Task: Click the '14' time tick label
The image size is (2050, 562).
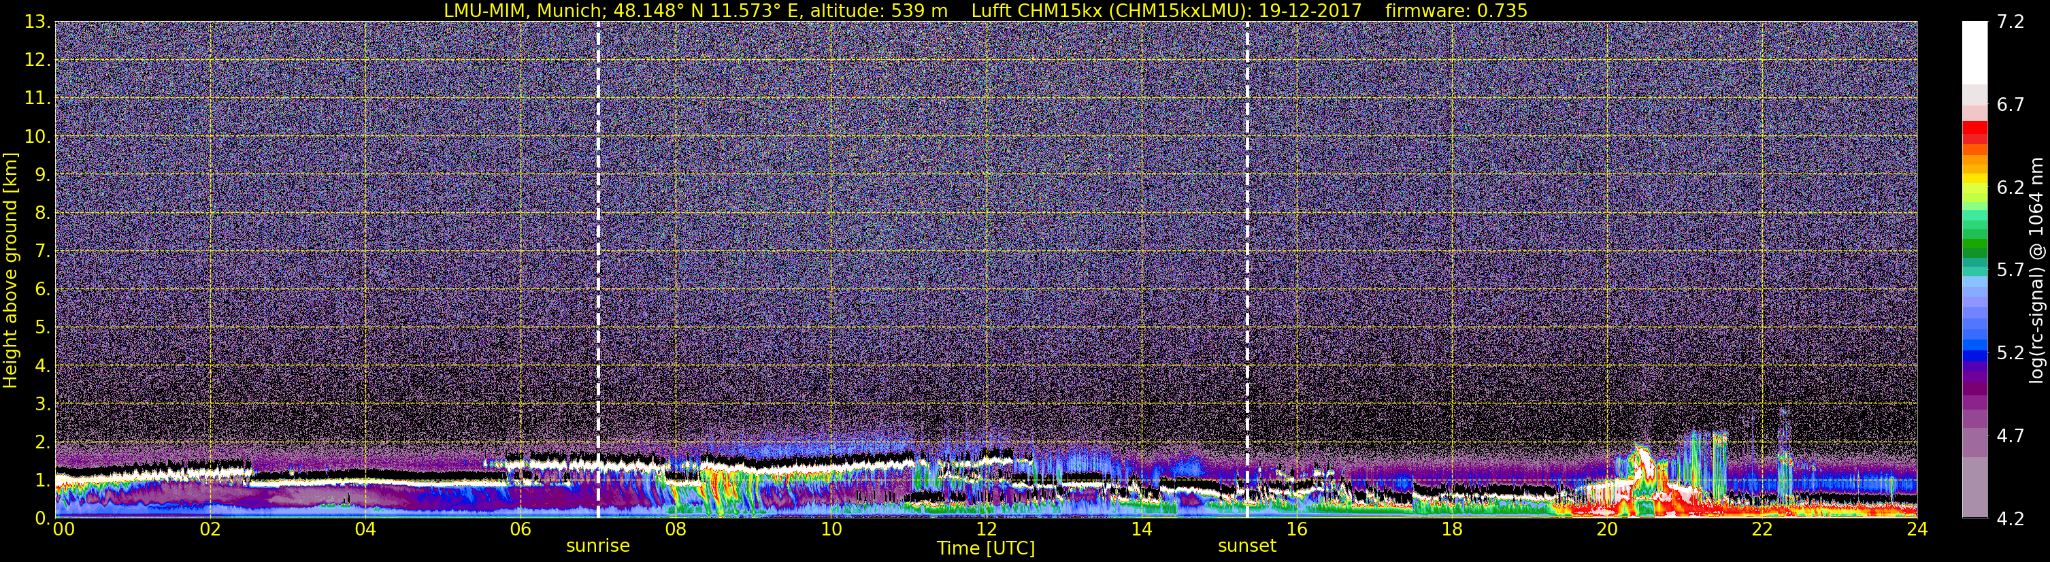Action: (x=1141, y=529)
